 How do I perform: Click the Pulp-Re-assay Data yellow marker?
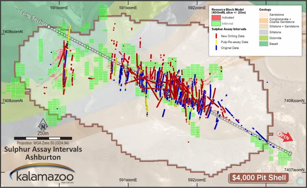tap(216, 42)
